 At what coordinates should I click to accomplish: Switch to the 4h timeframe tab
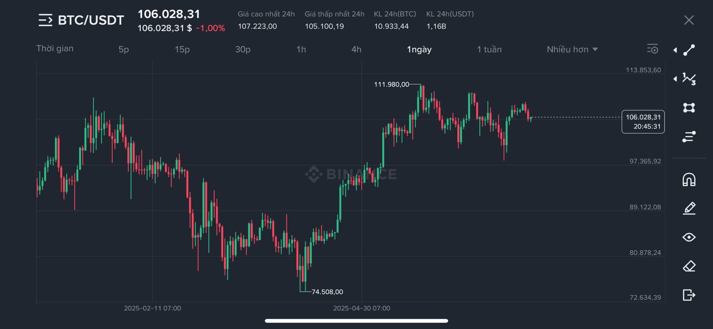coord(356,49)
